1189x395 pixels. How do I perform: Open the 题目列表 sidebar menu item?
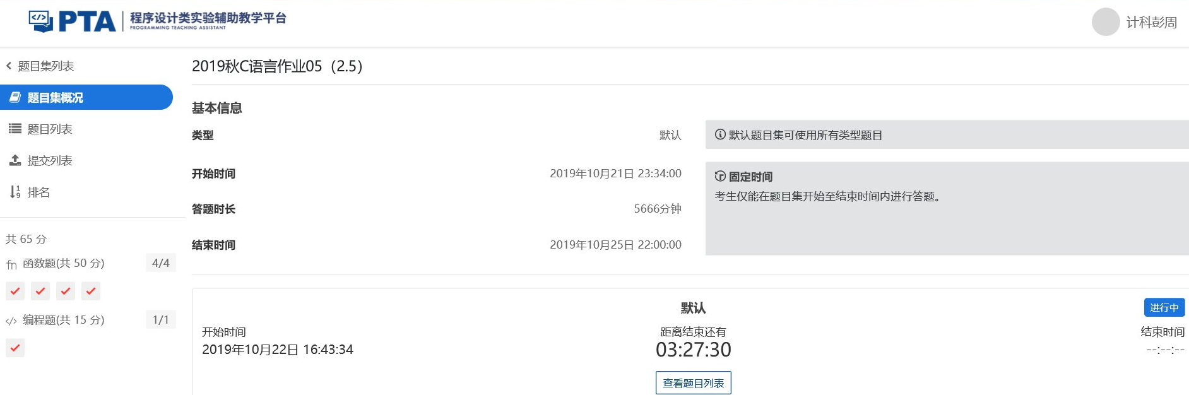point(50,129)
